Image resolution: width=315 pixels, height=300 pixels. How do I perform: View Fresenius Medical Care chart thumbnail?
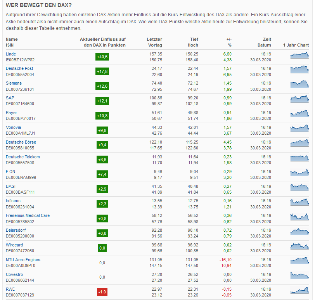(x=299, y=217)
